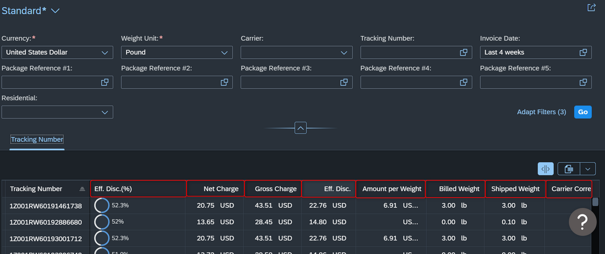The width and height of the screenshot is (605, 254).
Task: Select the Tracking Number tab
Action: (37, 139)
